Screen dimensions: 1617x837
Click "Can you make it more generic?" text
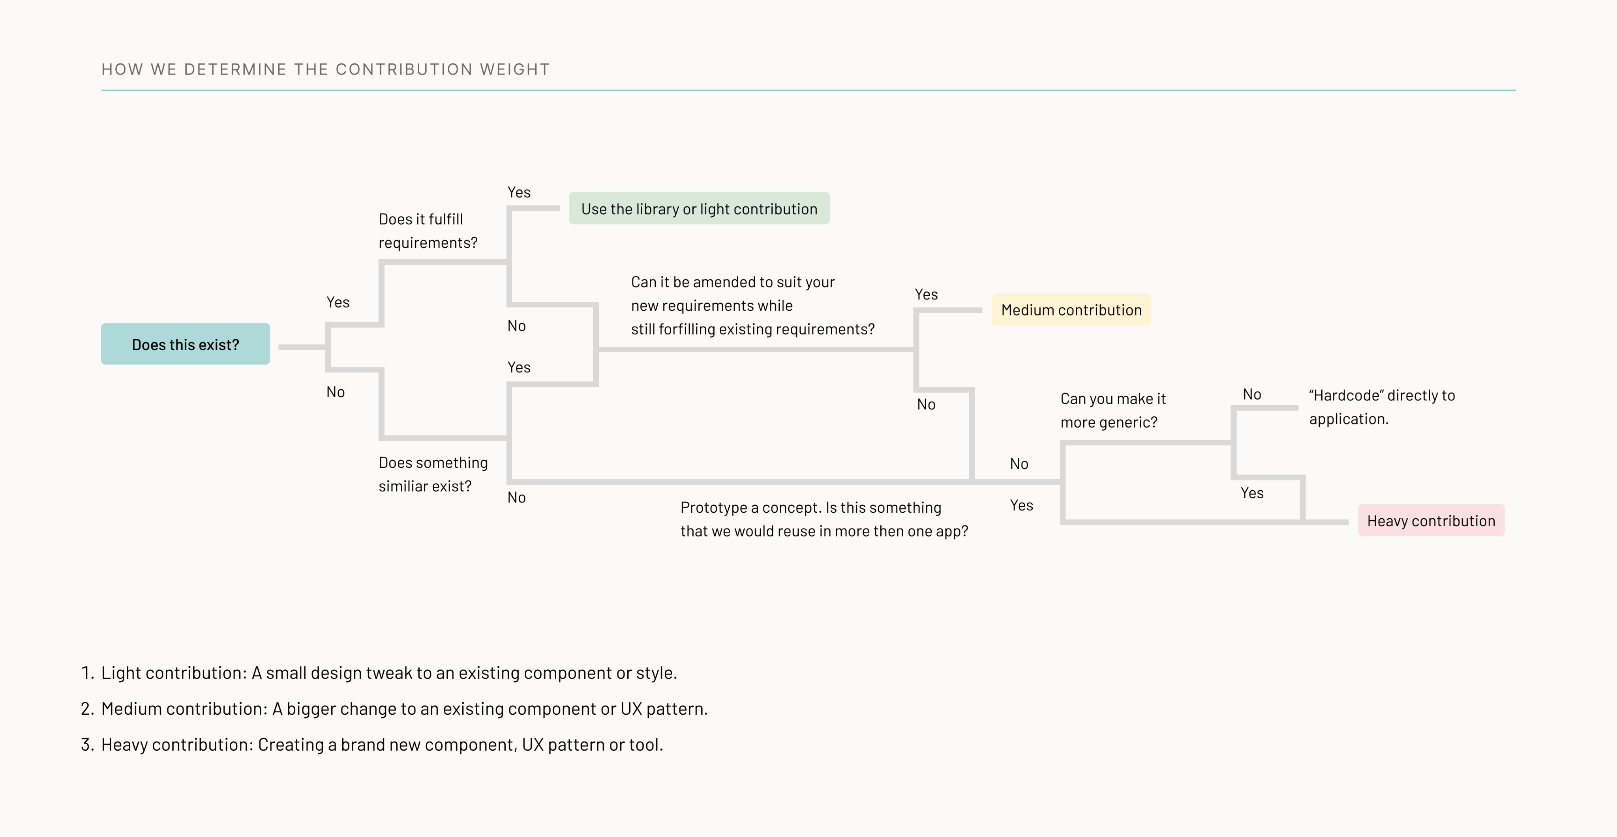(x=1112, y=410)
